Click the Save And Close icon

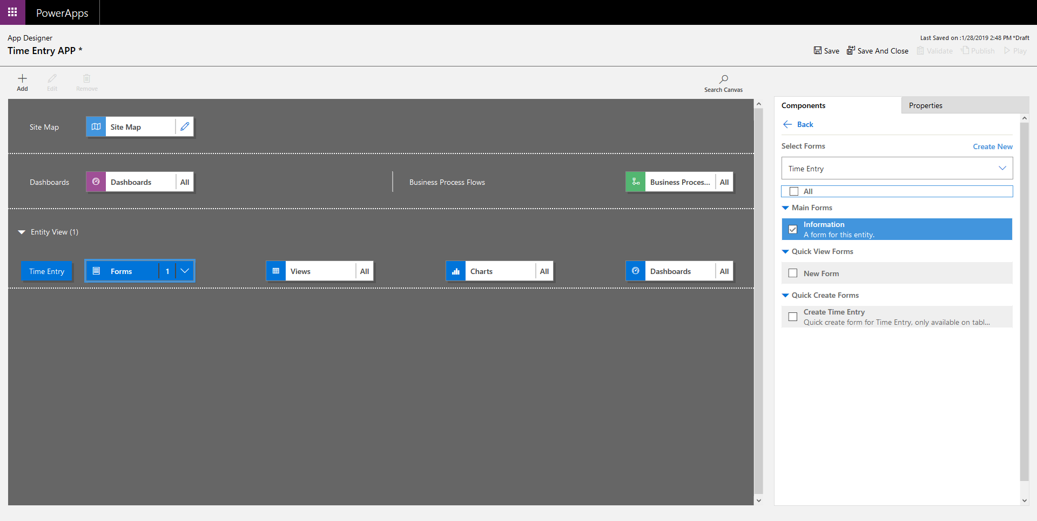[851, 50]
